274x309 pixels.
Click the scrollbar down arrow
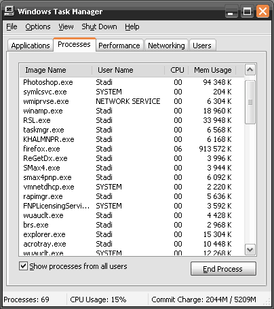[250, 249]
